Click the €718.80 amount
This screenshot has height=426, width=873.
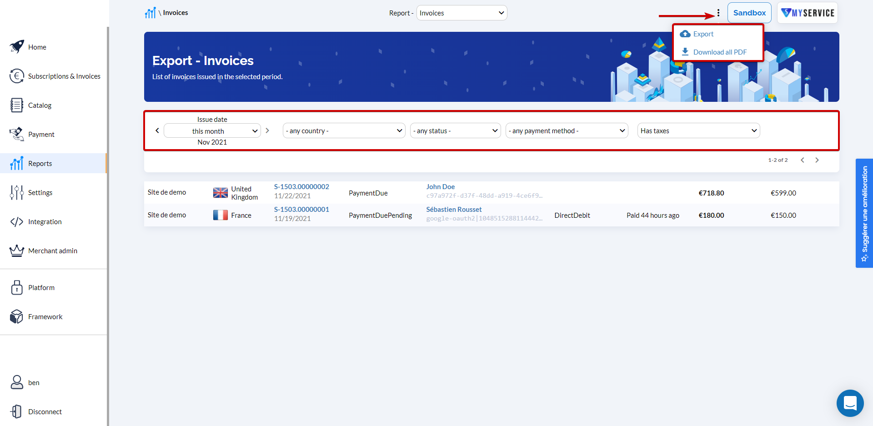coord(712,193)
